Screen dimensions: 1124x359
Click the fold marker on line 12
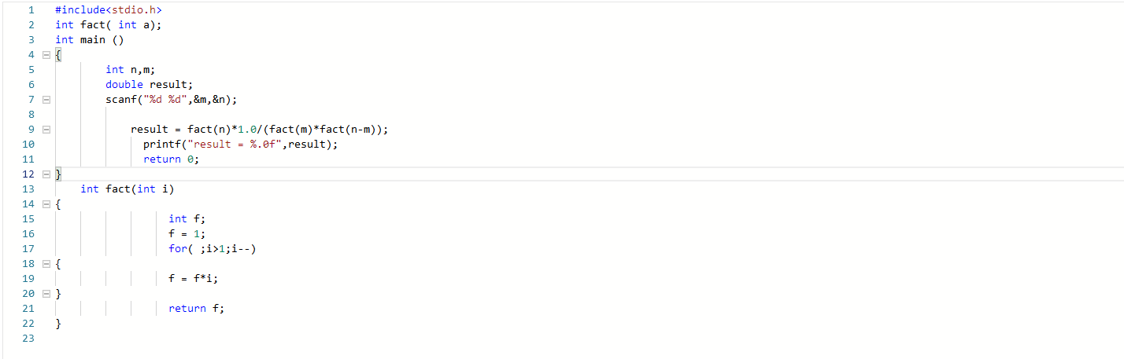(46, 174)
